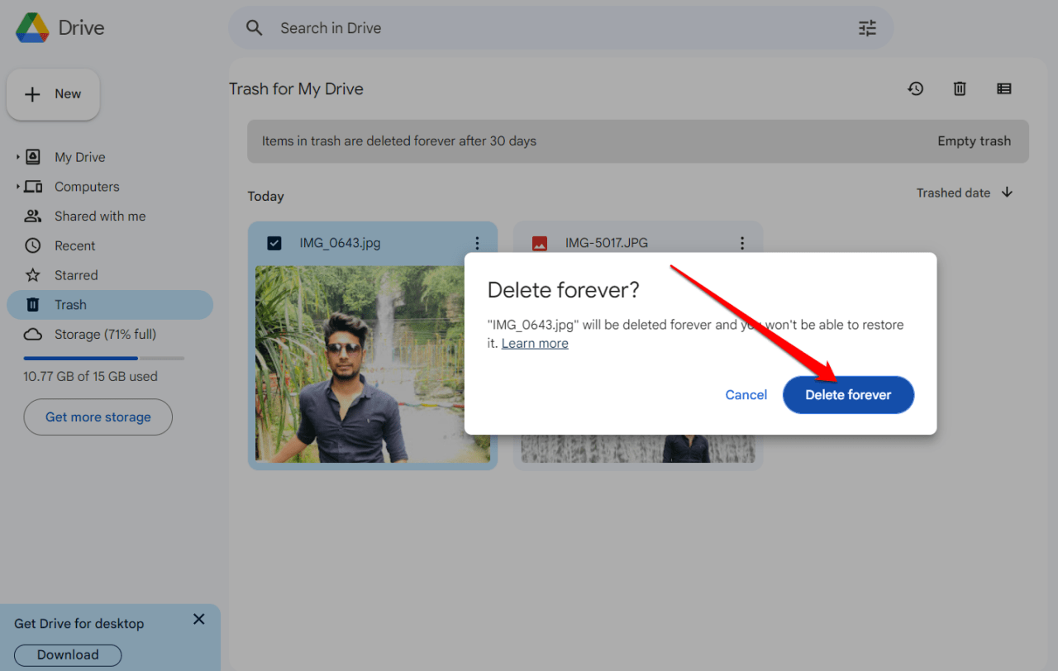
Task: Select the IMG-5017.JPG file checkbox area
Action: click(539, 243)
